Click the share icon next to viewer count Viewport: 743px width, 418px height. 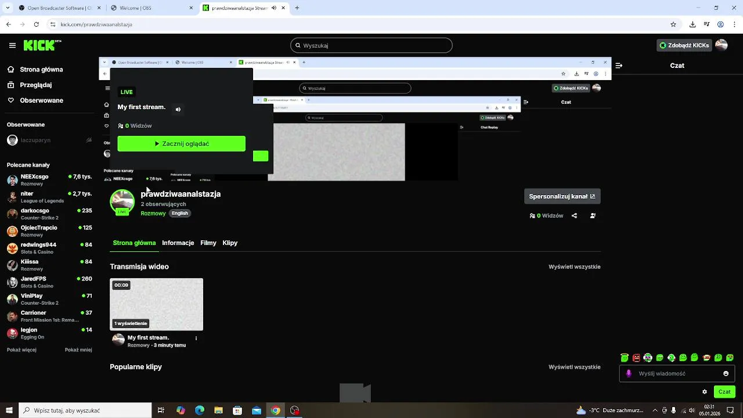pyautogui.click(x=574, y=215)
